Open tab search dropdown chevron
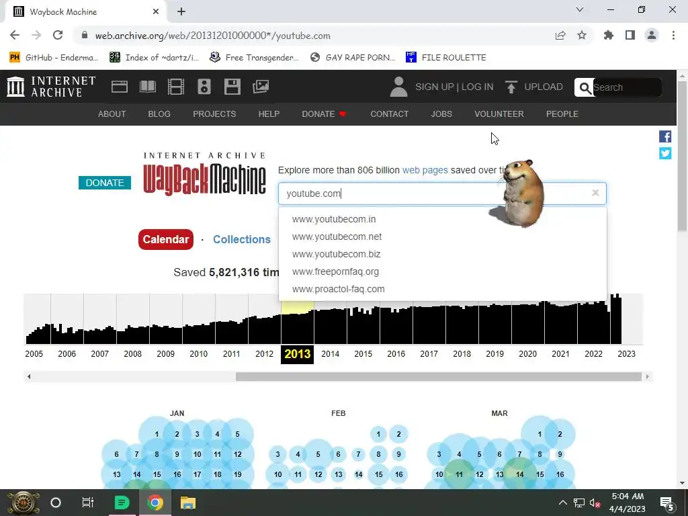This screenshot has height=516, width=688. 580,9
